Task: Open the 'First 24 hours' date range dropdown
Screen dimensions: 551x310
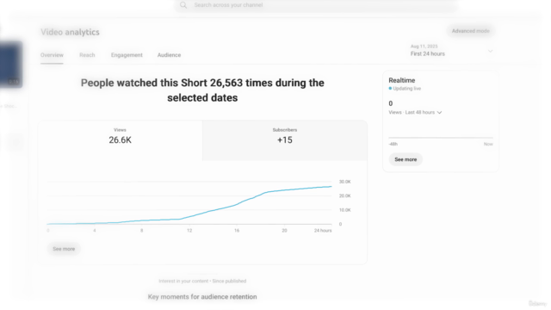Action: (x=451, y=51)
